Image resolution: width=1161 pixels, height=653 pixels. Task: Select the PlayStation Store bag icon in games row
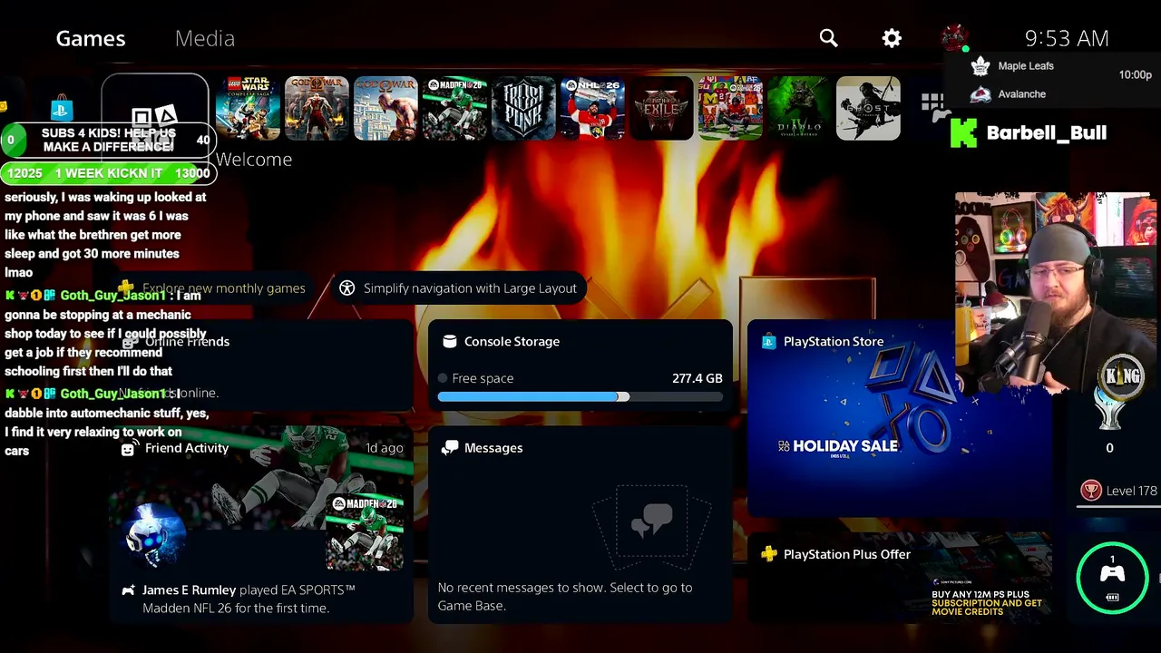[x=61, y=110]
